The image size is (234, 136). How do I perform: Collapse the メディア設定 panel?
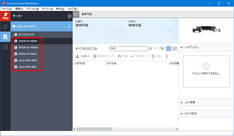(182, 114)
